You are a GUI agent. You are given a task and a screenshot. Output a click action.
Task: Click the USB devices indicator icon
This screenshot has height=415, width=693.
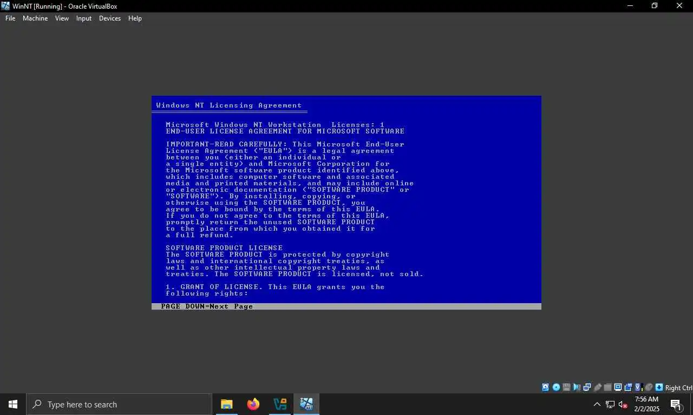597,387
